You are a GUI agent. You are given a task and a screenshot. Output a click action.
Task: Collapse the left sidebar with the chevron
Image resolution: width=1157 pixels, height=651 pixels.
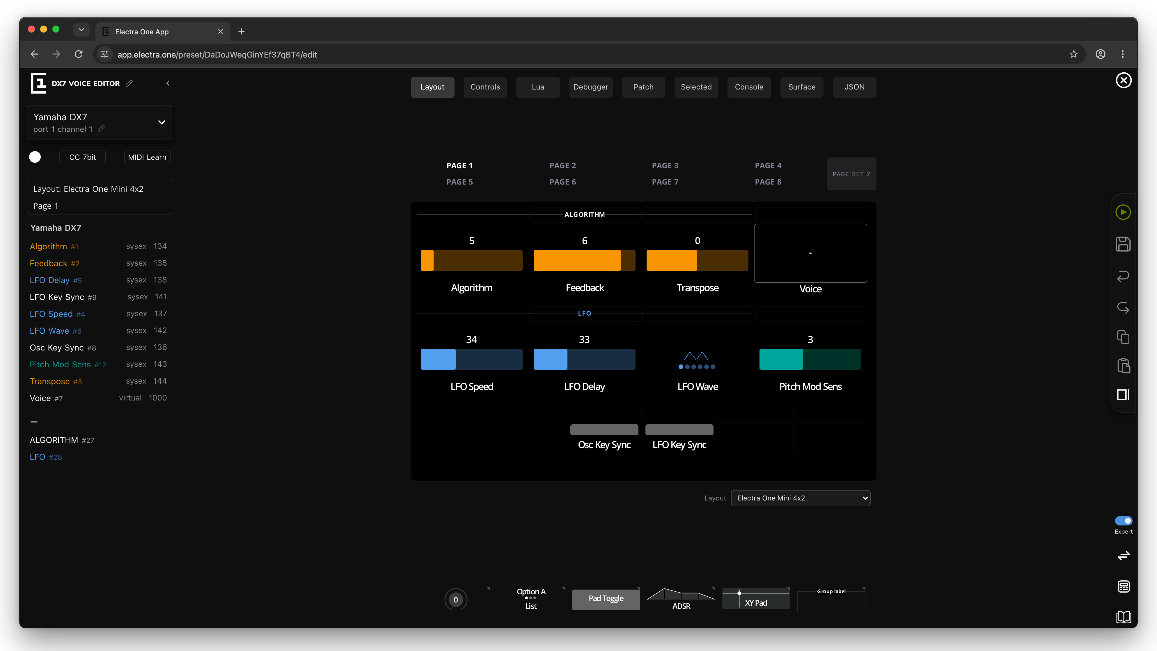tap(168, 83)
